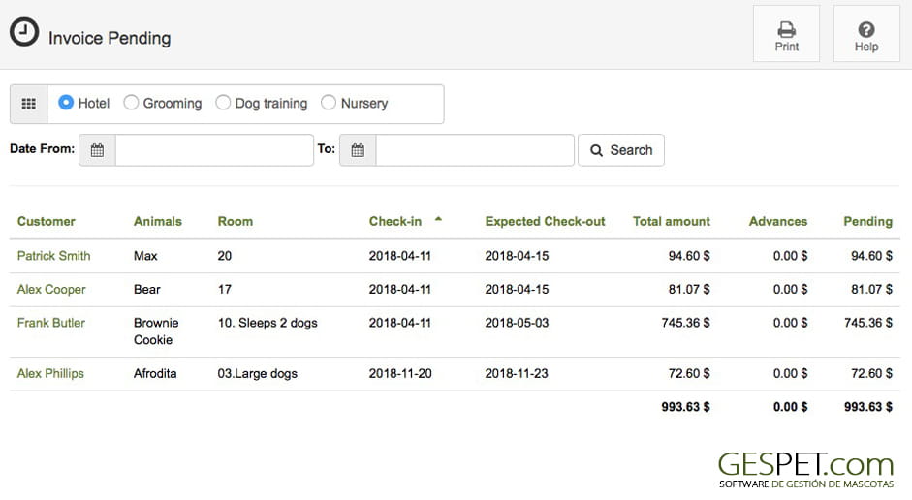Choose the Nursery radio button
Screen dimensions: 912x500
coord(329,103)
